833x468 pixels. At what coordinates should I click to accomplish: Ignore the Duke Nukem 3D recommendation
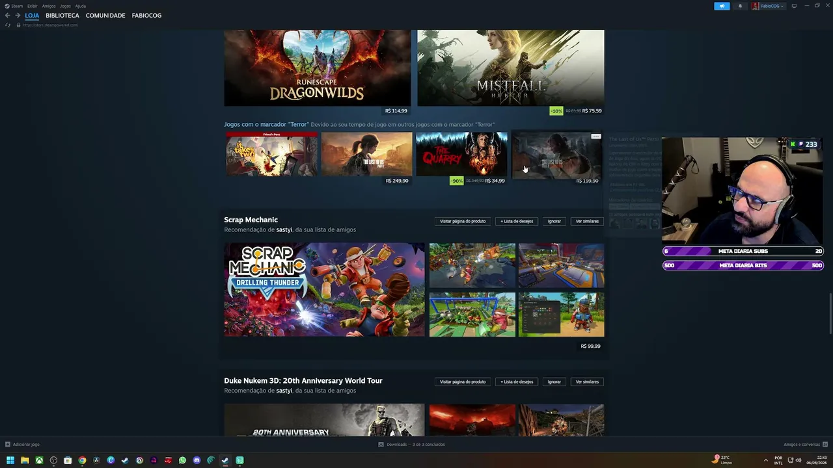click(554, 382)
